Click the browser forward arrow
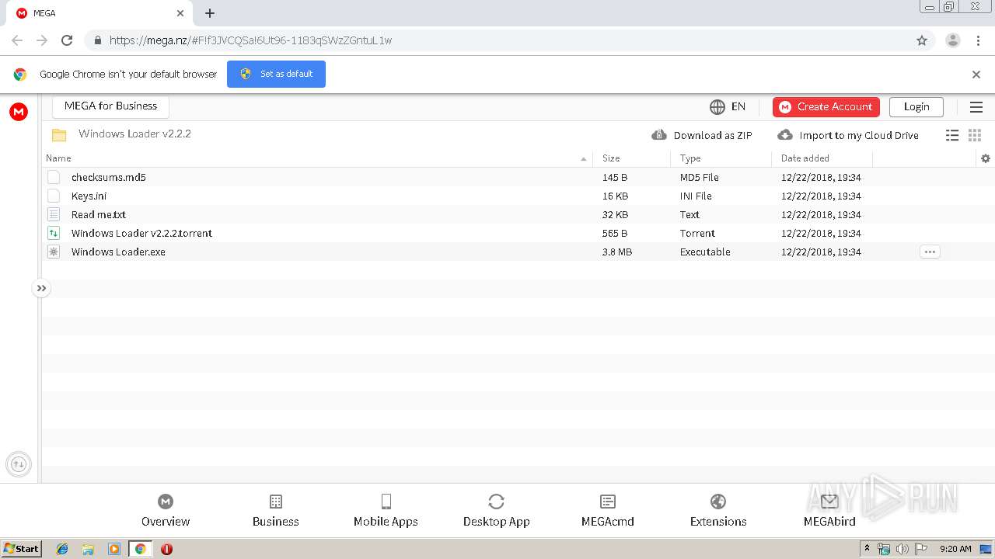This screenshot has height=559, width=995. click(42, 40)
